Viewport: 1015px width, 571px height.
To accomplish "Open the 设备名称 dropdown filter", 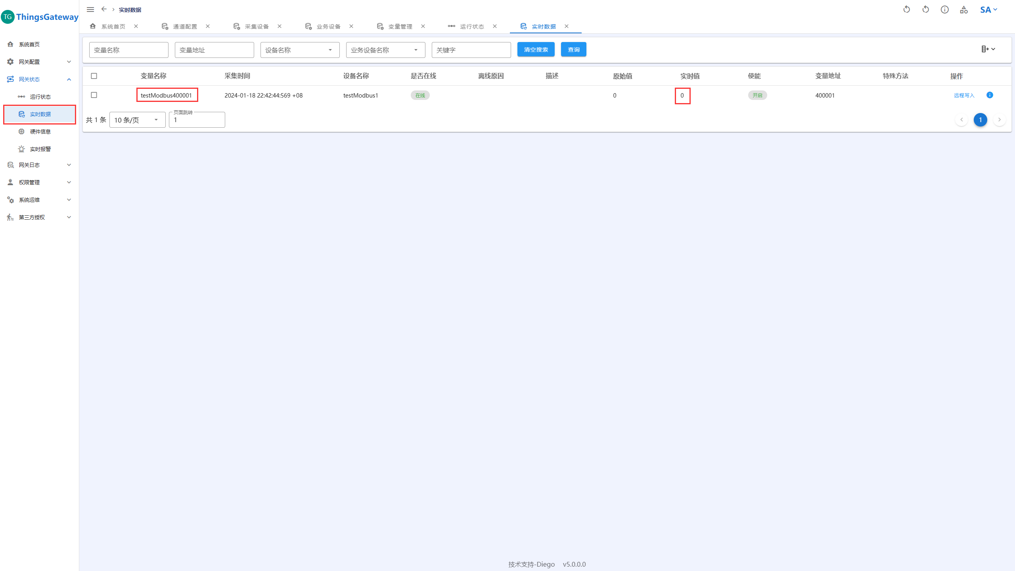I will coord(300,50).
